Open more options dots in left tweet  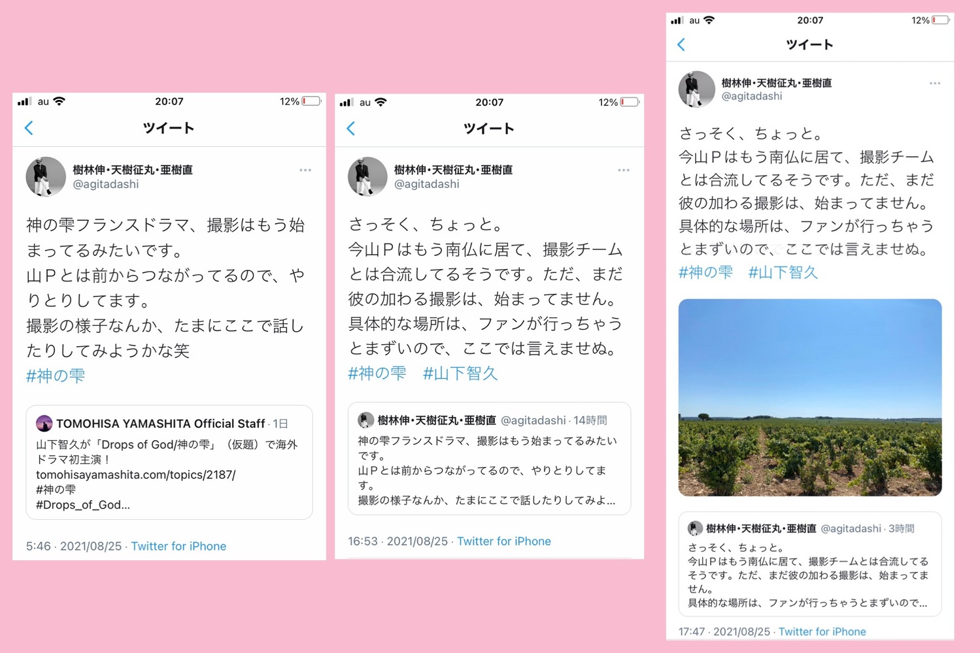click(305, 170)
